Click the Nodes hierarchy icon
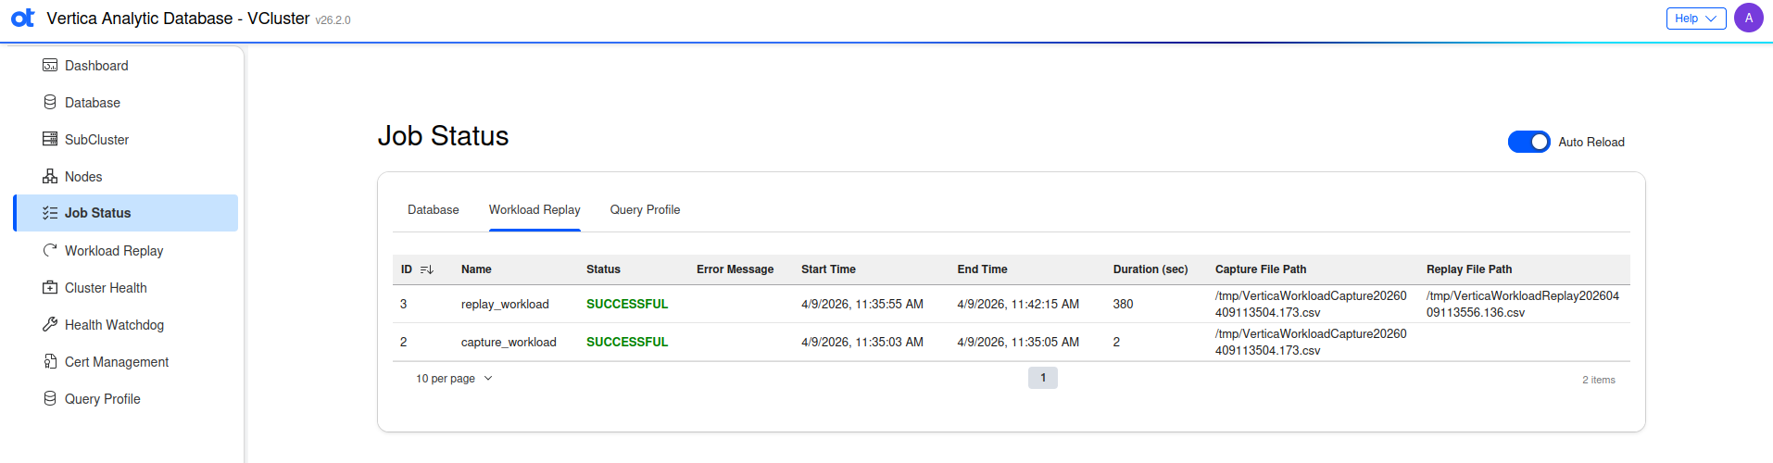 click(x=50, y=176)
